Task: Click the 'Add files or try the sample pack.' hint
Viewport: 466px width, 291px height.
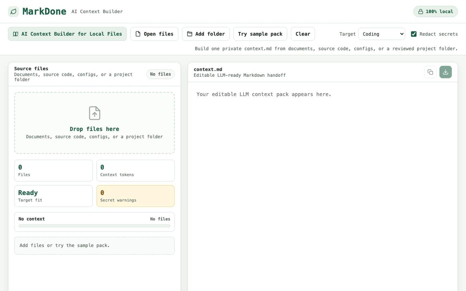Action: 94,246
